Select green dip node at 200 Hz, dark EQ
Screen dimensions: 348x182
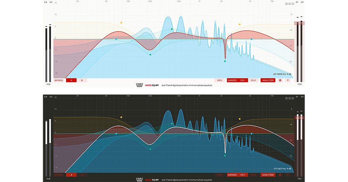(x=150, y=149)
